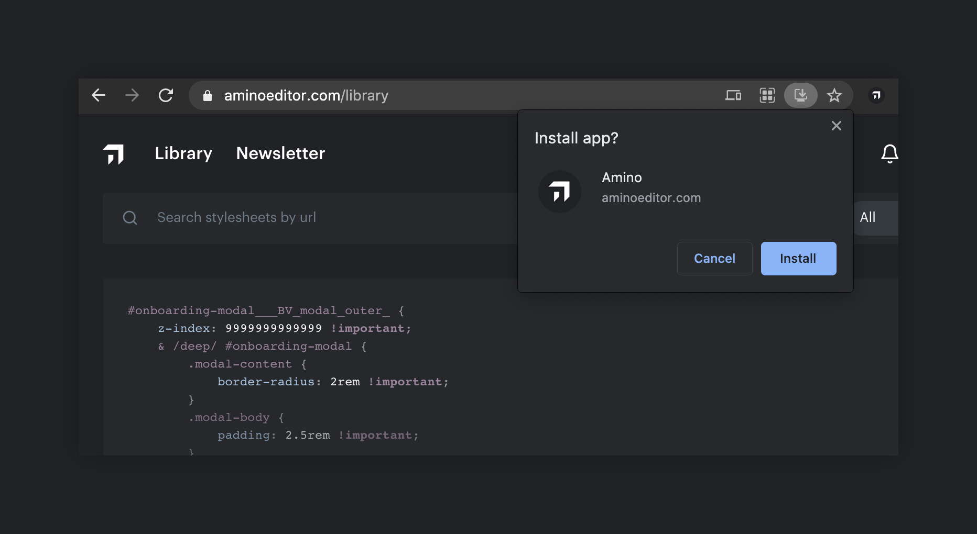The image size is (977, 534).
Task: Go back with the browser back arrow
Action: click(x=99, y=95)
